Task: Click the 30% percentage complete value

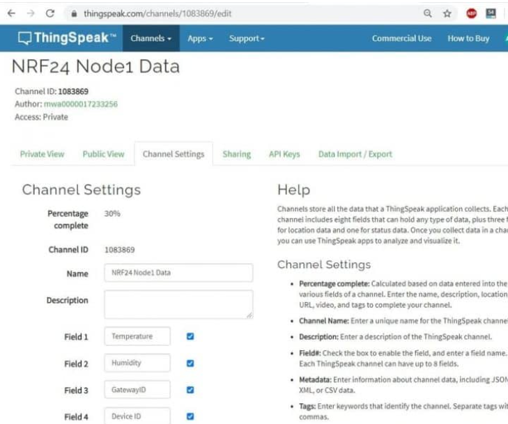Action: pyautogui.click(x=112, y=214)
